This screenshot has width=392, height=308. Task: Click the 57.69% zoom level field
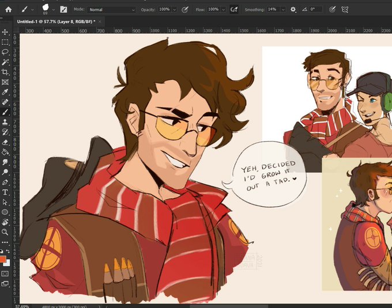tap(22, 306)
